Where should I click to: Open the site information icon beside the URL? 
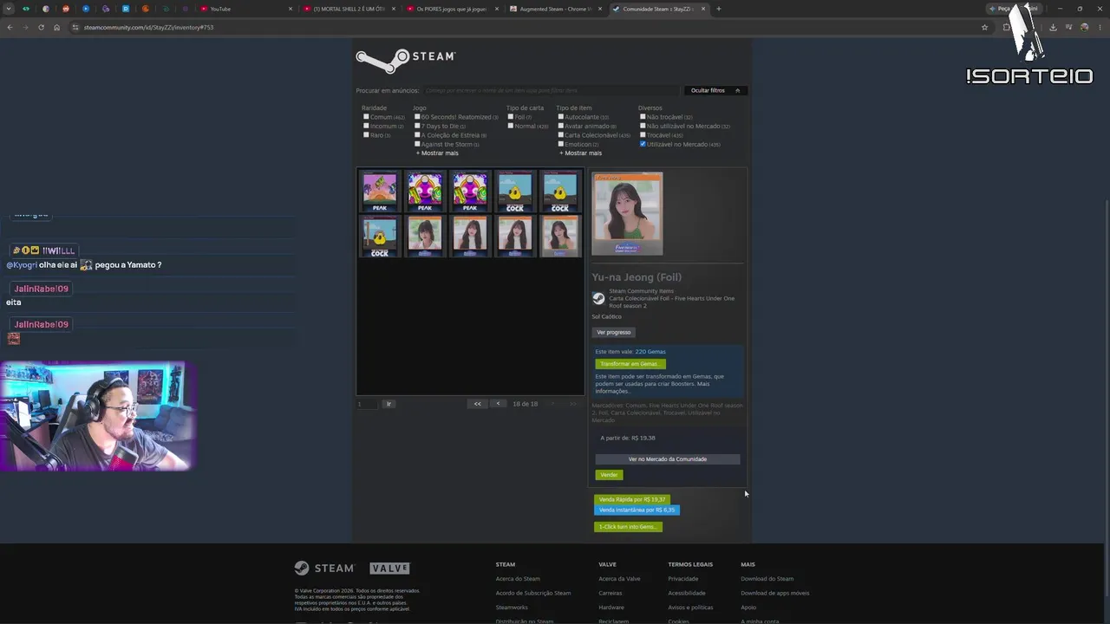pos(75,27)
